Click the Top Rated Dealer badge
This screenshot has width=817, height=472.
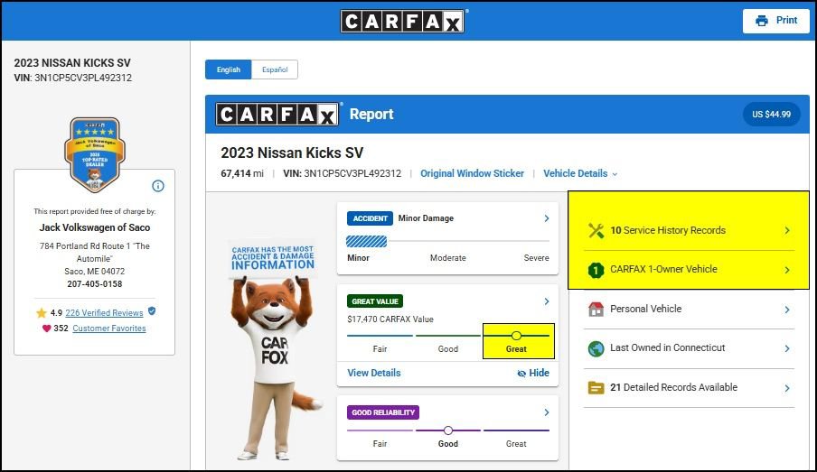coord(95,154)
